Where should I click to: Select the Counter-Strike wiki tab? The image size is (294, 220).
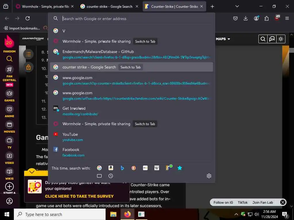174,6
